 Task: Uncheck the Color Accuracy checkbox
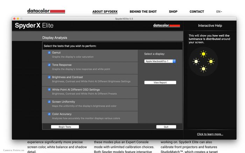pyautogui.click(x=49, y=114)
